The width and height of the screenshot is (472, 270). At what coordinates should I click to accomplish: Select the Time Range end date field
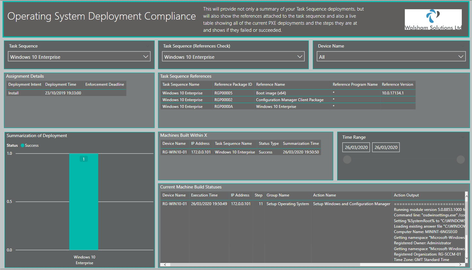point(386,147)
